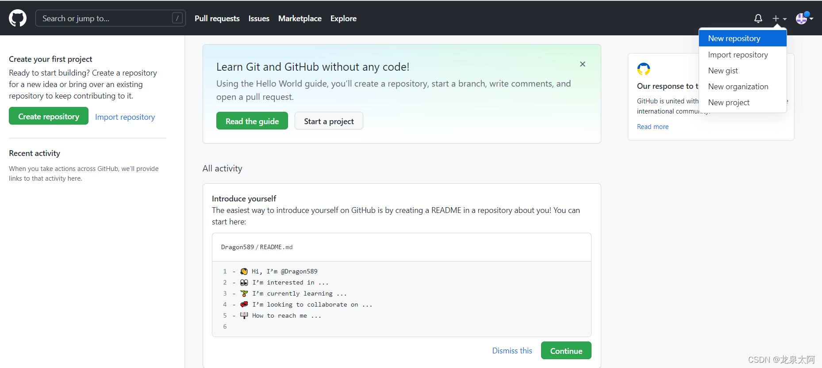Click Dismiss this link
822x368 pixels.
pyautogui.click(x=512, y=351)
